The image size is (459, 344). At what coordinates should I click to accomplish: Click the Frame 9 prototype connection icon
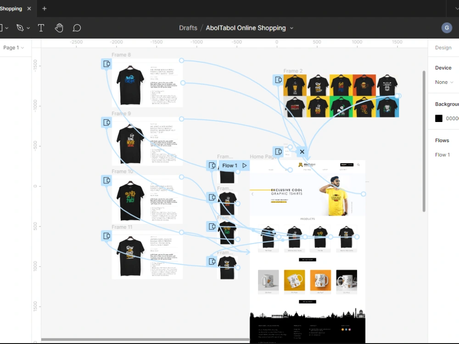pyautogui.click(x=106, y=122)
